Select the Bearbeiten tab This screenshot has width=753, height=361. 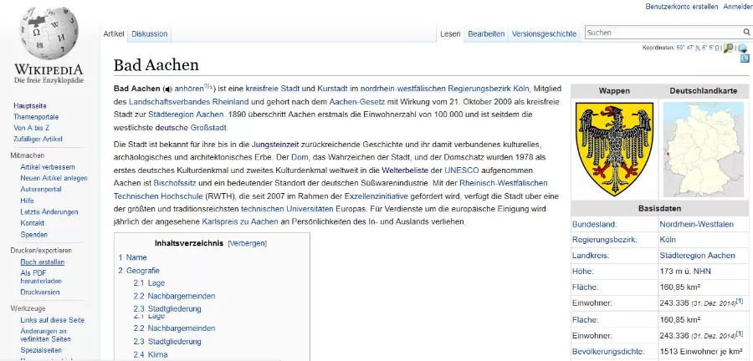click(486, 33)
